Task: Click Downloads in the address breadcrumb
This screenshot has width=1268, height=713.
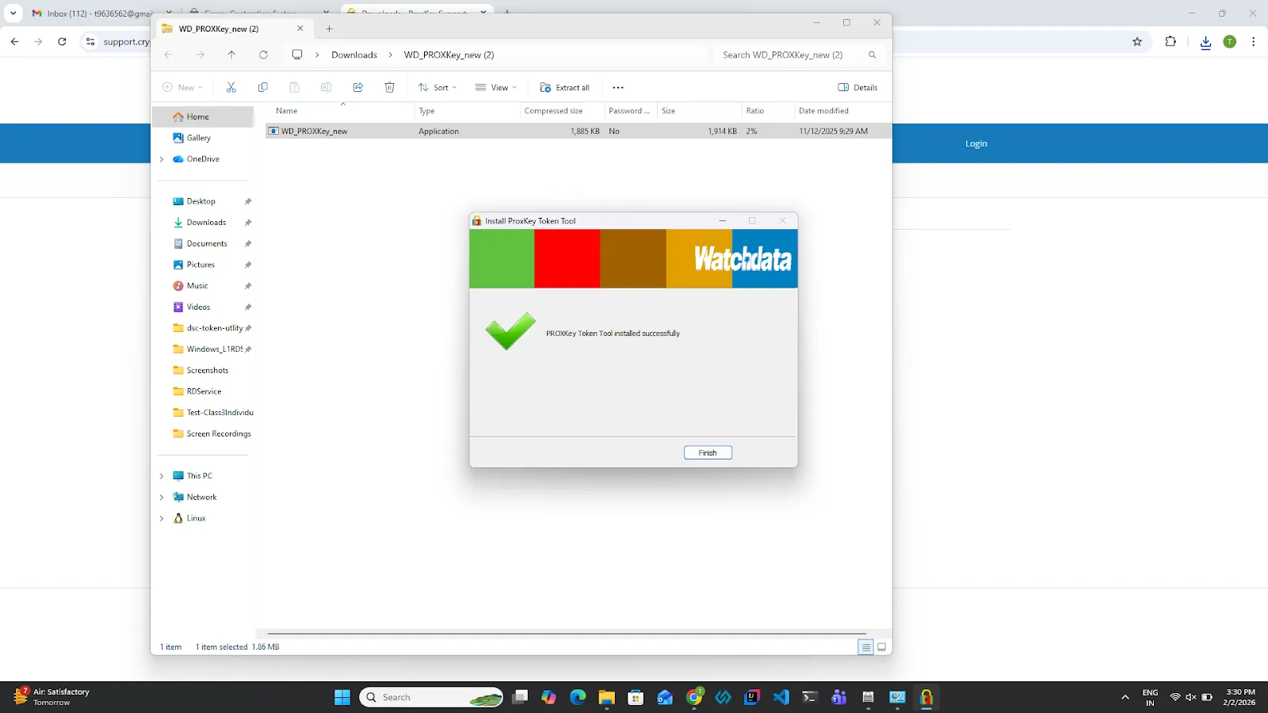Action: [354, 55]
